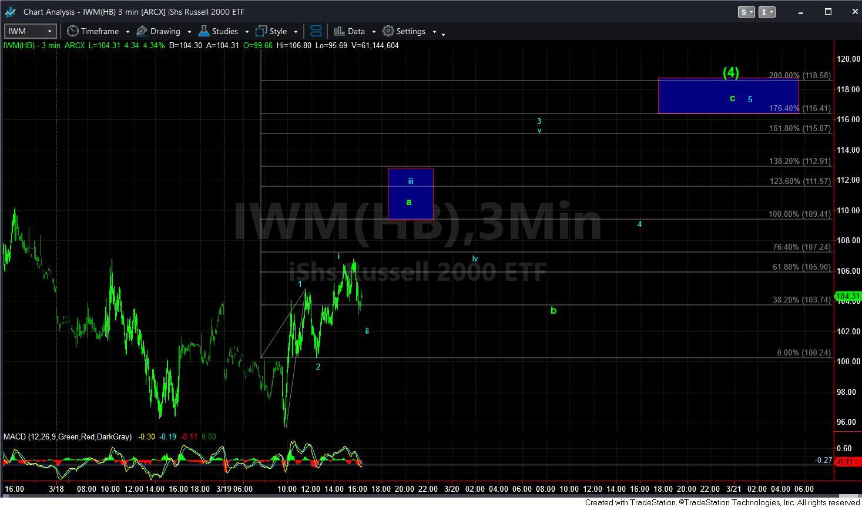Click the stacked panels layout icon
The width and height of the screenshot is (862, 507).
coord(316,31)
